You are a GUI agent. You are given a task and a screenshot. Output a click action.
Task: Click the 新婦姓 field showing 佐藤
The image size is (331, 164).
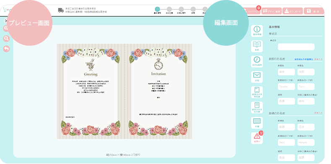coord(286,127)
